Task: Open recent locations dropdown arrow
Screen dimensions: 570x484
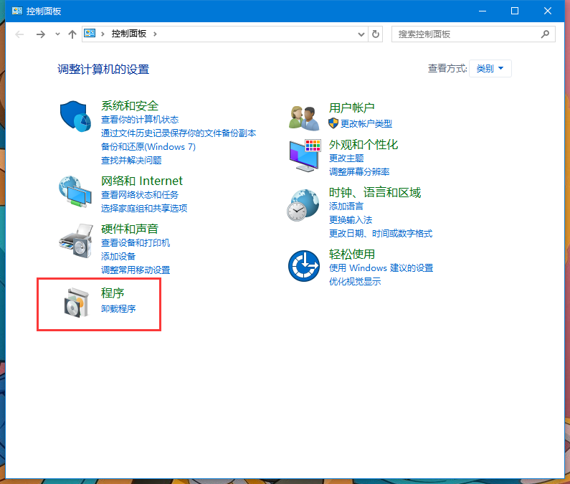Action: 57,34
